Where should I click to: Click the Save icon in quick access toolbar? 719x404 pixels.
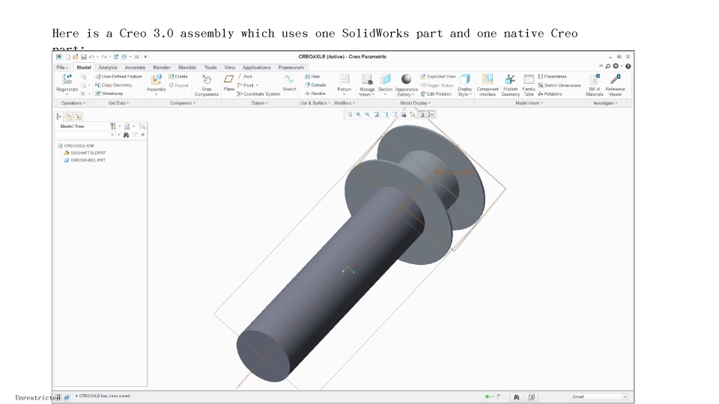[x=83, y=57]
